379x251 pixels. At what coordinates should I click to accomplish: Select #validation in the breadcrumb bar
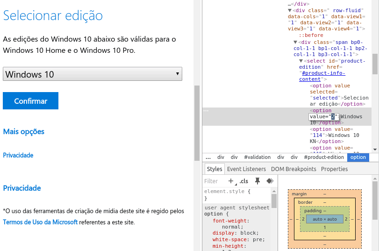pyautogui.click(x=257, y=157)
